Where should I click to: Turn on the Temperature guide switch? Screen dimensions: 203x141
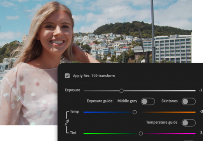click(x=189, y=123)
